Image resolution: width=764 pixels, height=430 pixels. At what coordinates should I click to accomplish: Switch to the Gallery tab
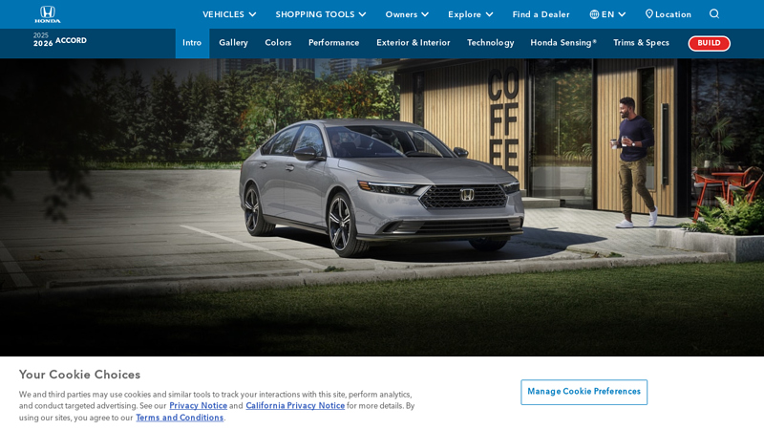(233, 42)
